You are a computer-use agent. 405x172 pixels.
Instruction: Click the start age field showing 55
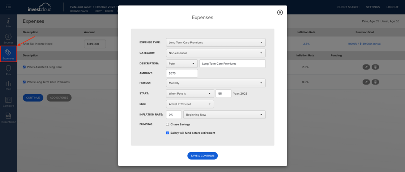[223, 94]
